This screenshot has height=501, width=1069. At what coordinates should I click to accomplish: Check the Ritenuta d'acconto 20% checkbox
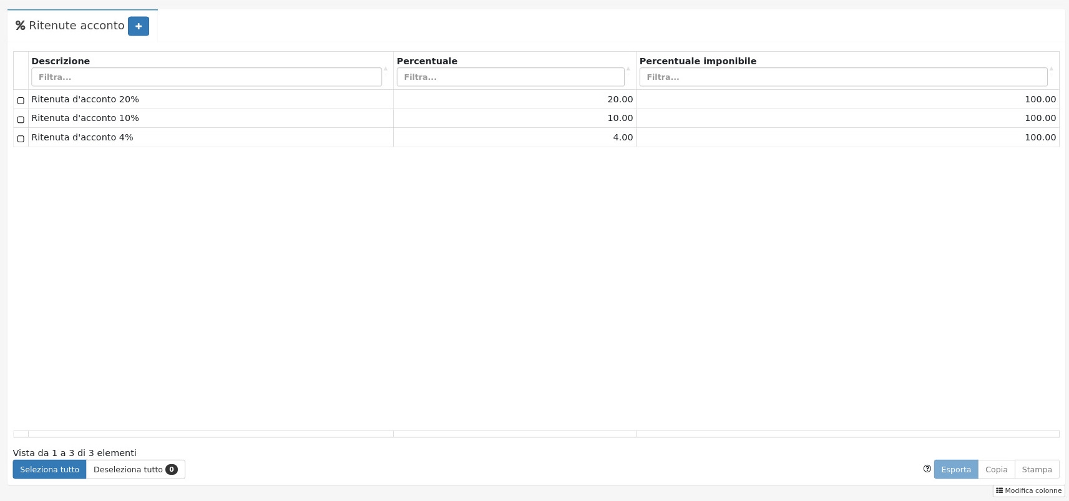[x=21, y=100]
